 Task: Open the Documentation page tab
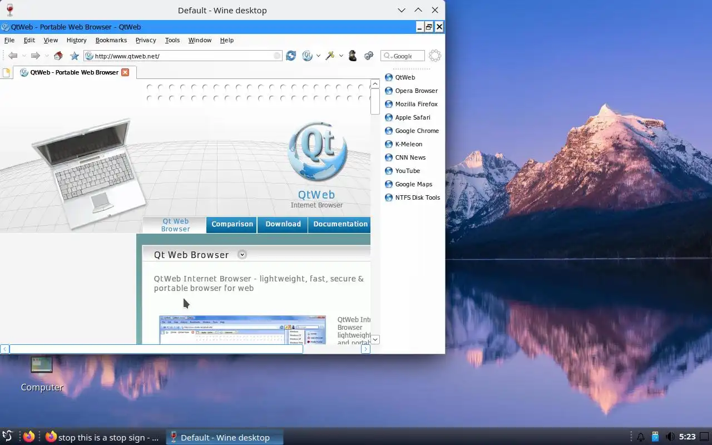click(x=340, y=224)
